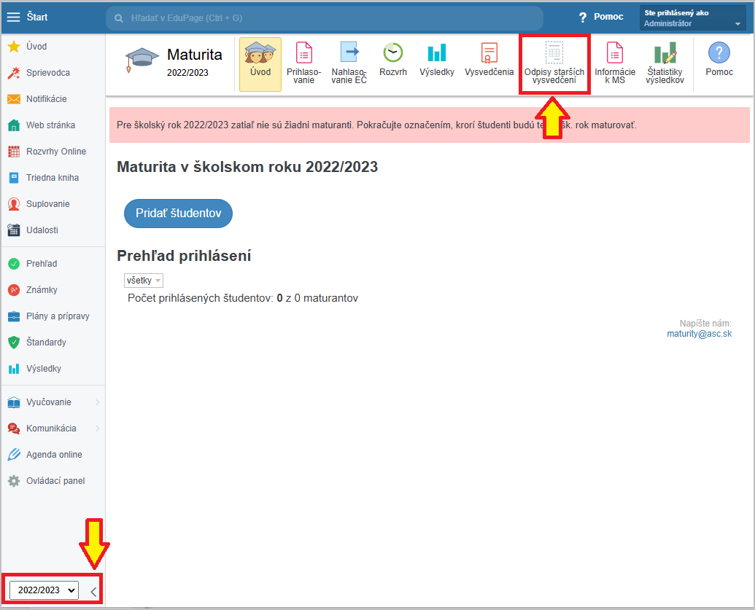Open Sprievodca wizard wand icon
The height and width of the screenshot is (610, 755).
coord(14,73)
